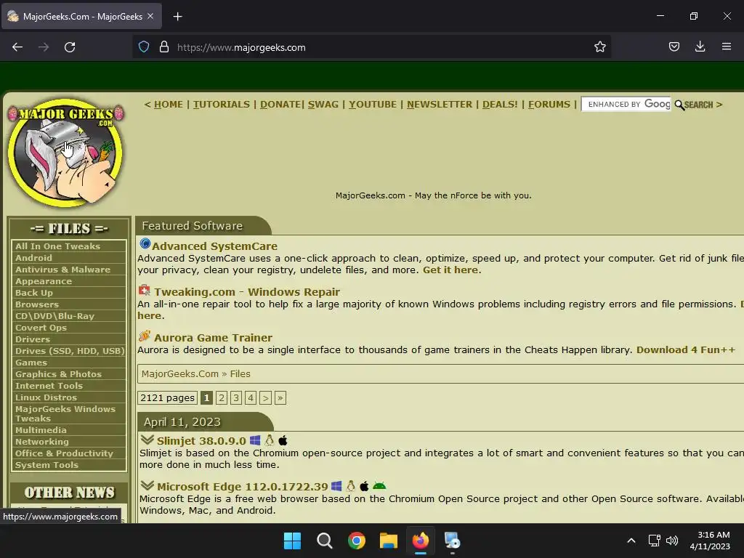
Task: Click the Files breadcrumb link
Action: tap(240, 374)
